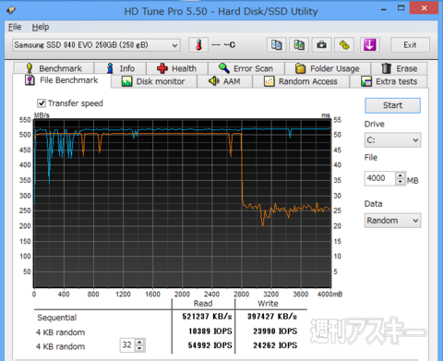Click the 54992 IOPS read value

210,345
